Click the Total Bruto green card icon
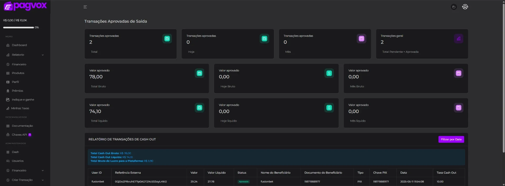Screen dimensions: 505x186 click(x=199, y=73)
